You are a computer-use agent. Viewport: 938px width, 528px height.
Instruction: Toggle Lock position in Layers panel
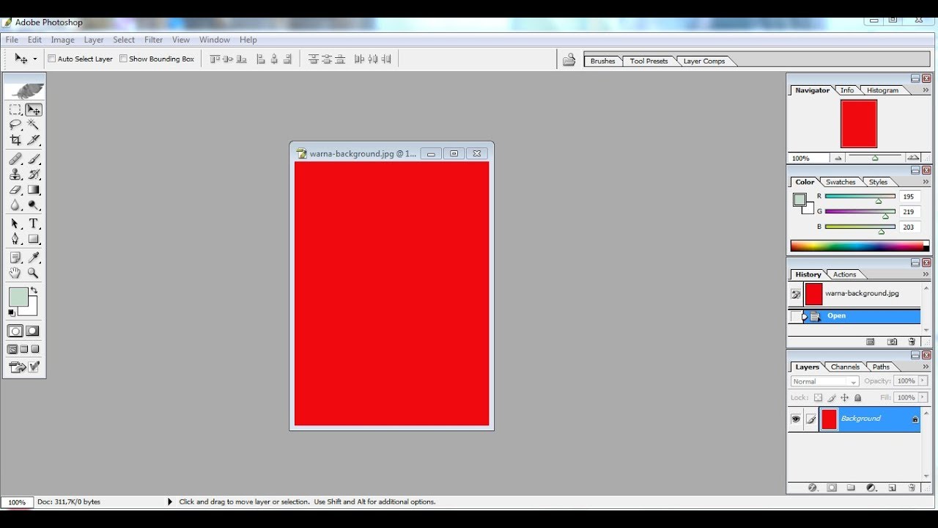click(x=844, y=397)
